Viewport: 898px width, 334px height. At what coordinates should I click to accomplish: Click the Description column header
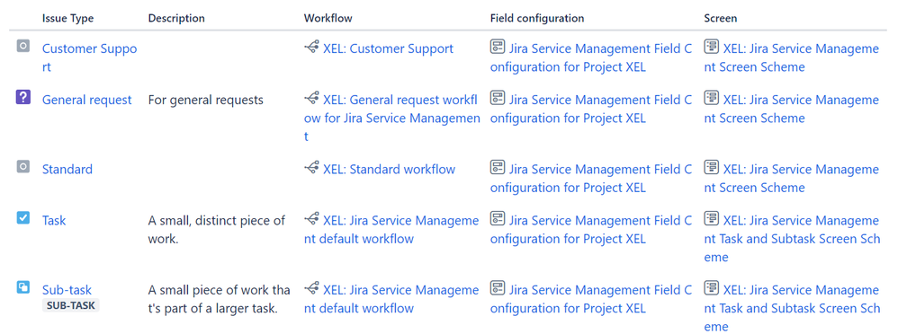point(176,18)
